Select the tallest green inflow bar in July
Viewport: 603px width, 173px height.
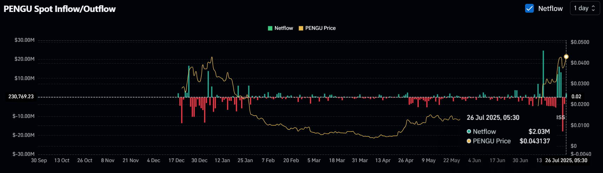pos(543,74)
